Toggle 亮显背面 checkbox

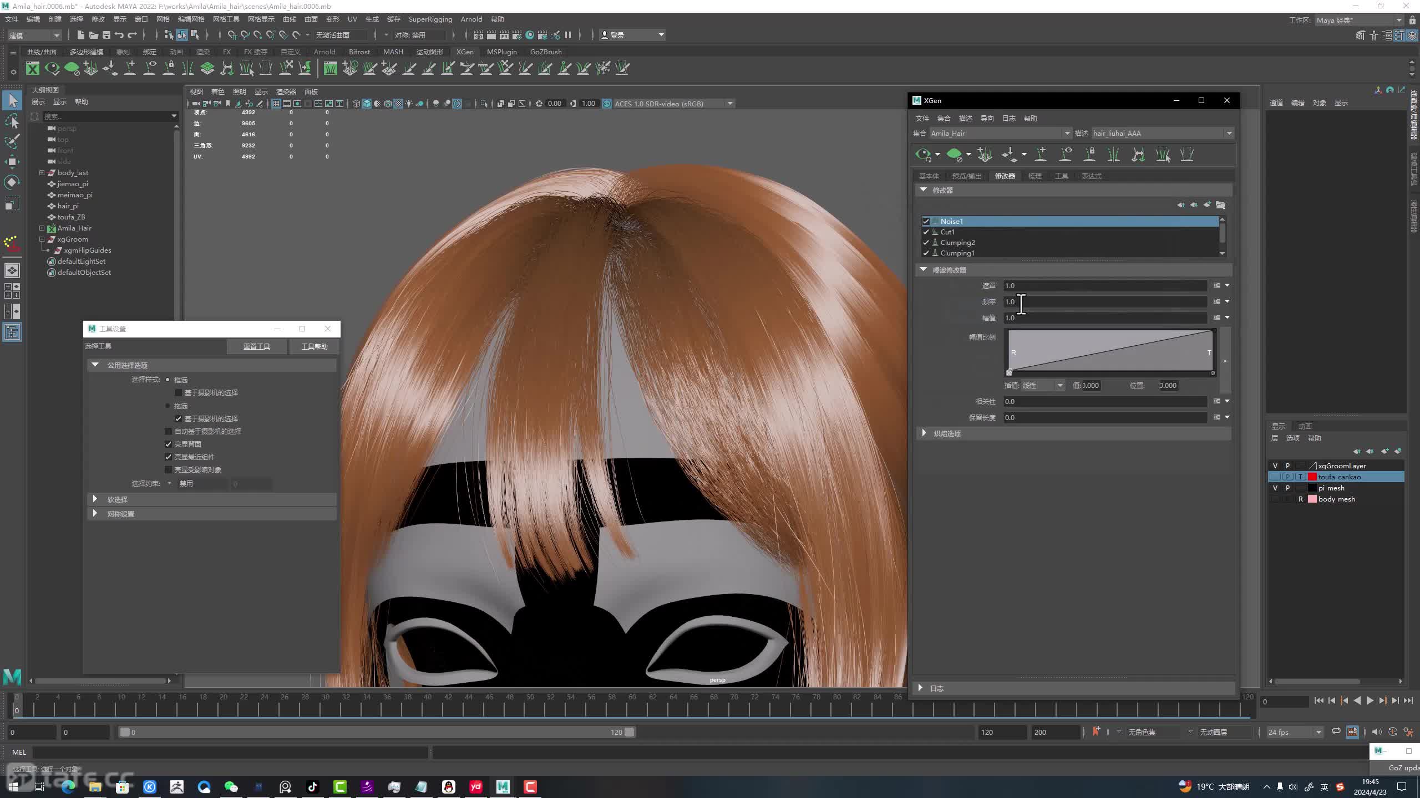click(168, 444)
